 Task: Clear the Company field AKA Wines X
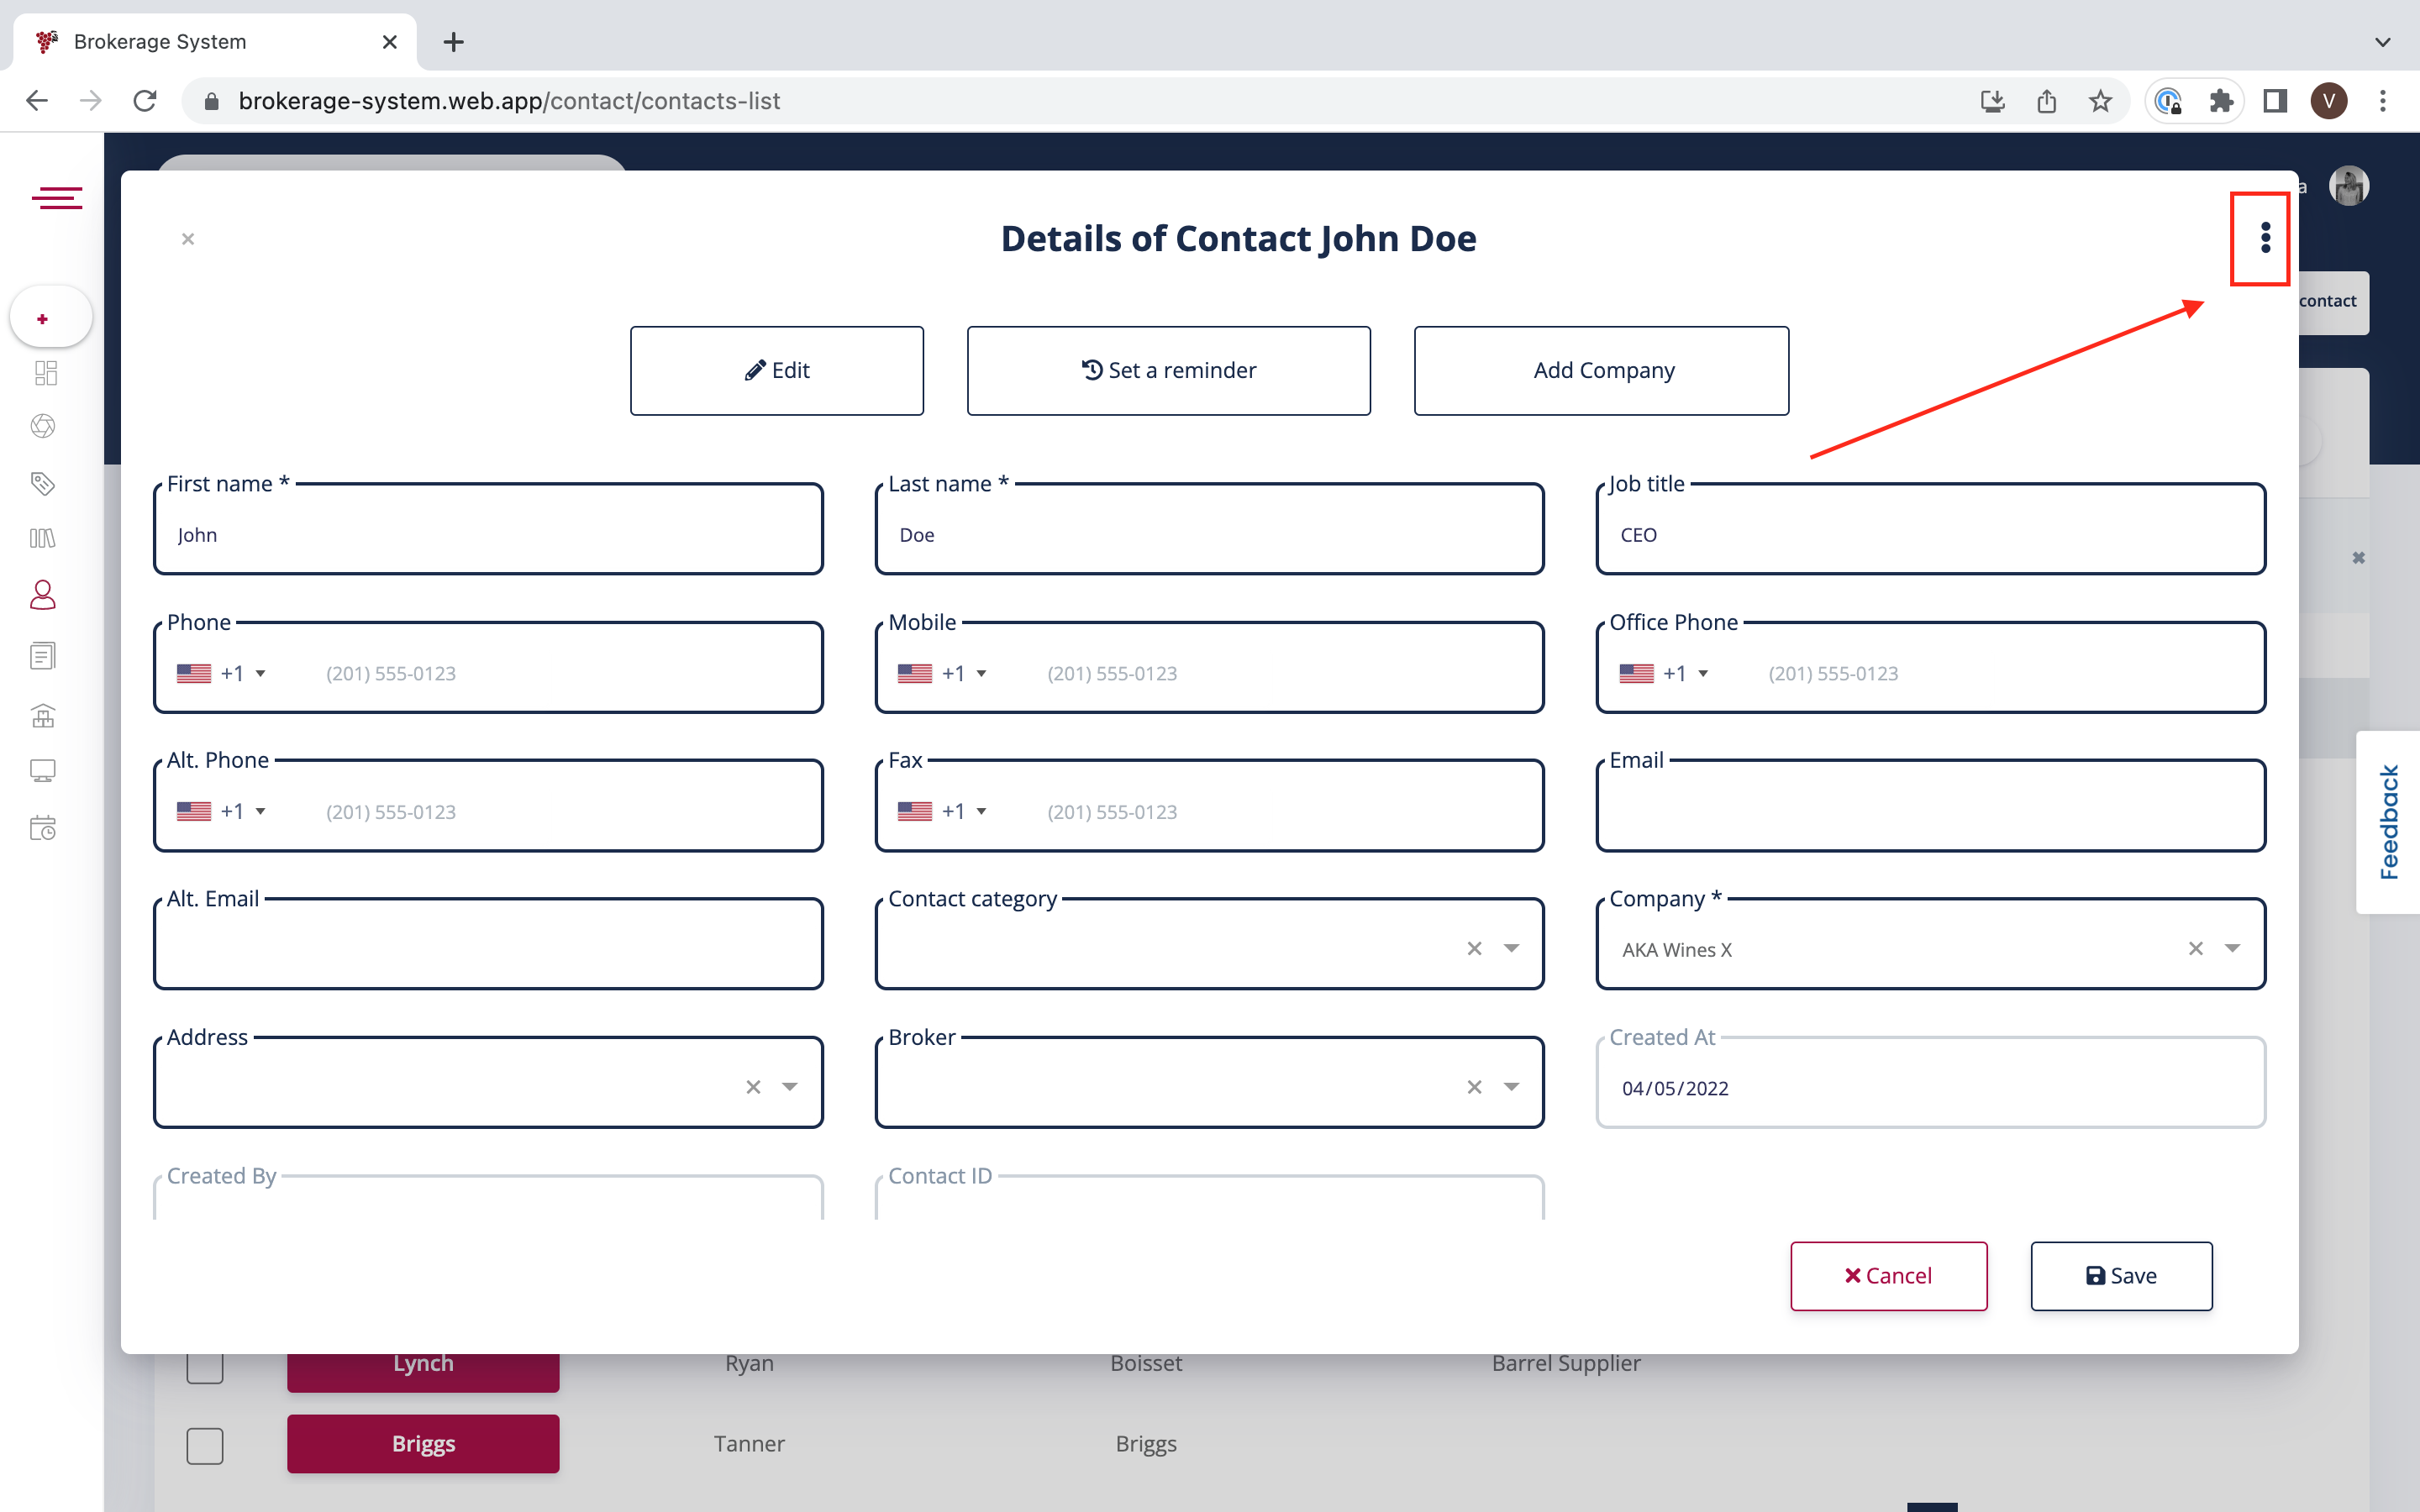click(x=2195, y=948)
